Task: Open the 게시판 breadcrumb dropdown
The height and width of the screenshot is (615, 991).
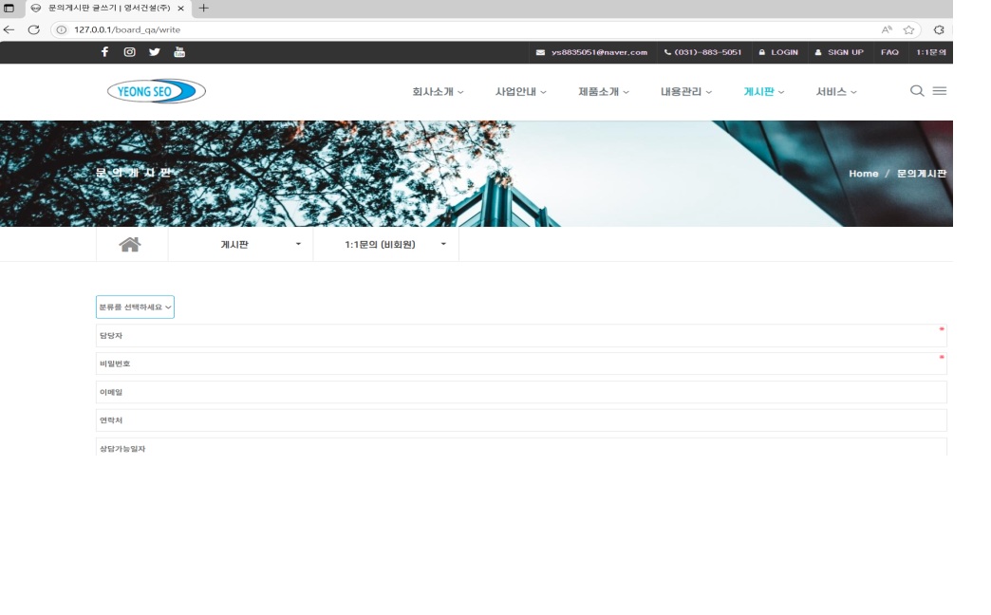Action: point(241,245)
